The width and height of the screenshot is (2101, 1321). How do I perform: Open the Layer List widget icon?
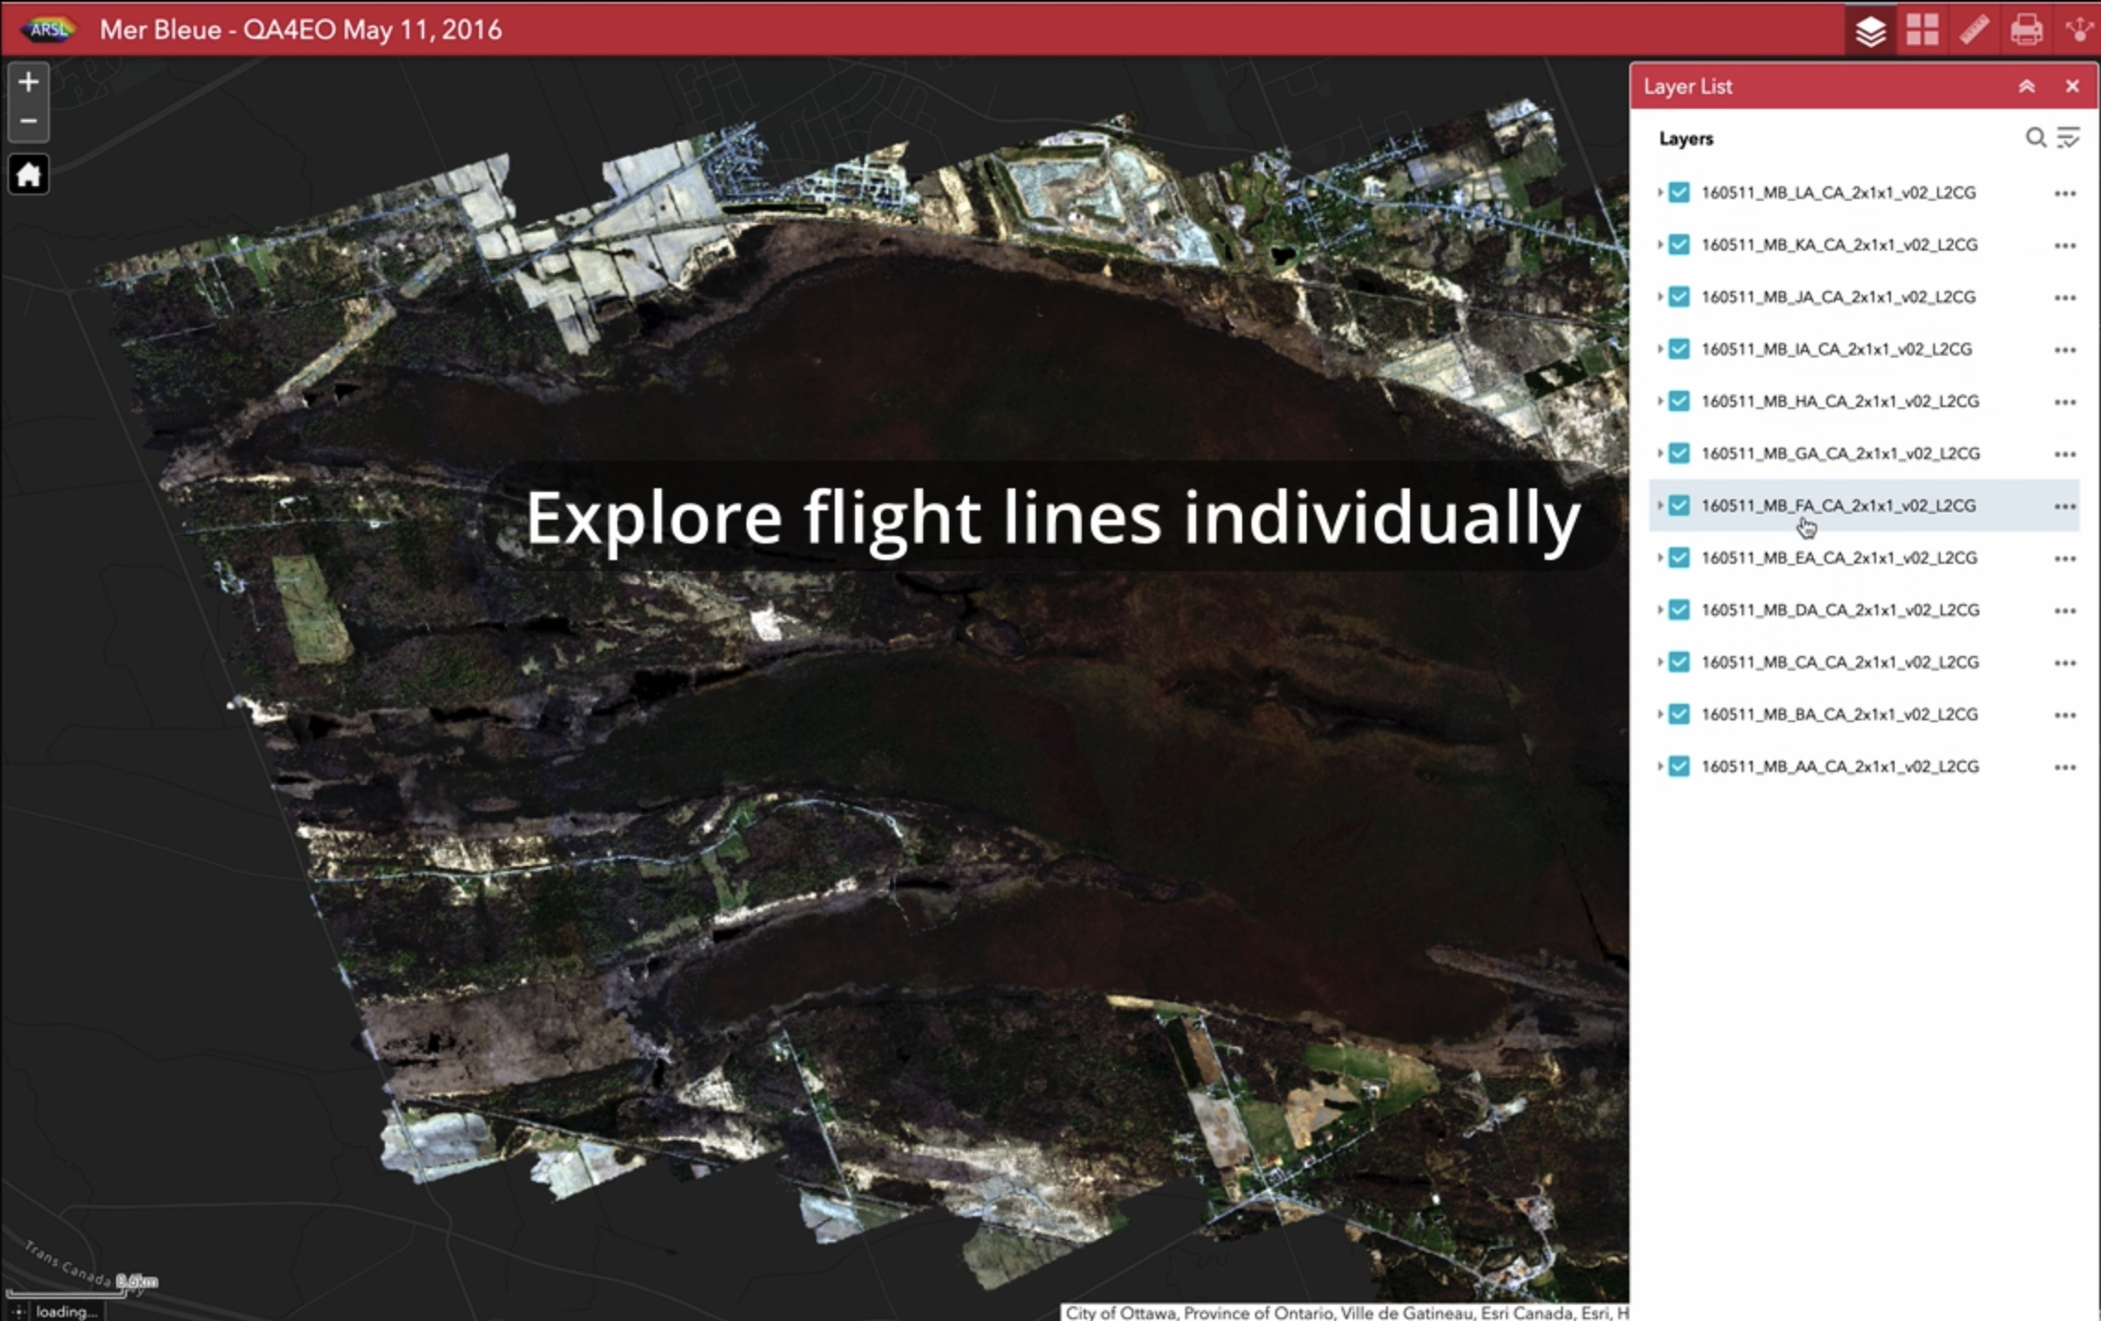[1870, 30]
